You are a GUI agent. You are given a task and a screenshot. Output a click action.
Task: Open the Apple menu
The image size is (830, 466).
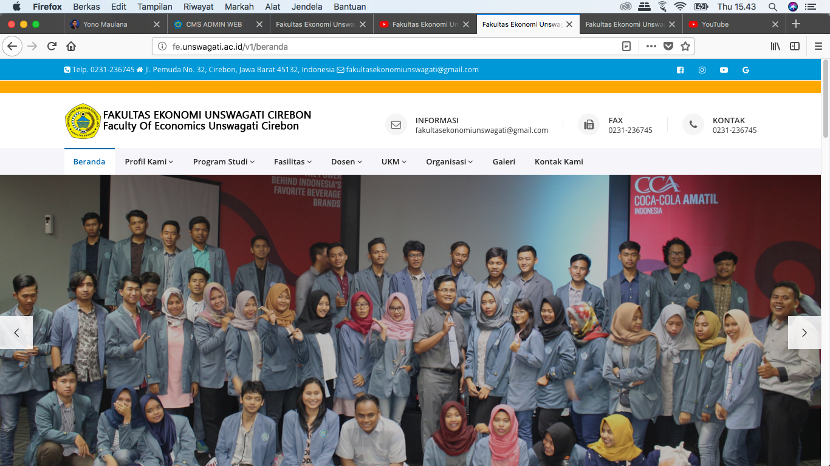tap(16, 7)
